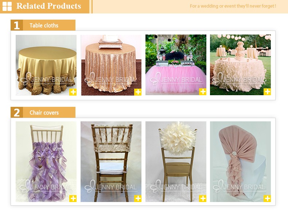Click the wedding or event slogan text

point(233,6)
